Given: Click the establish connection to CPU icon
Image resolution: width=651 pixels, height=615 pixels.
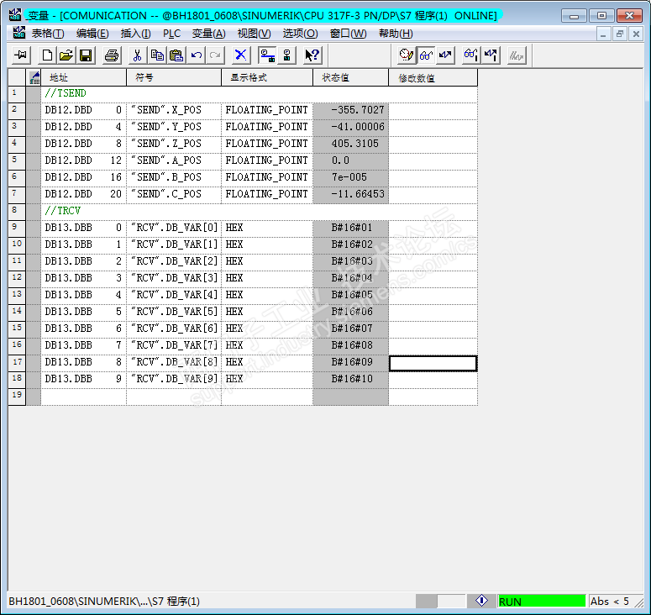Looking at the screenshot, I should pyautogui.click(x=267, y=55).
